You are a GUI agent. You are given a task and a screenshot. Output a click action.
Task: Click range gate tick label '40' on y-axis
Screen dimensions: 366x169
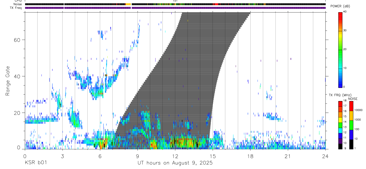point(18,76)
